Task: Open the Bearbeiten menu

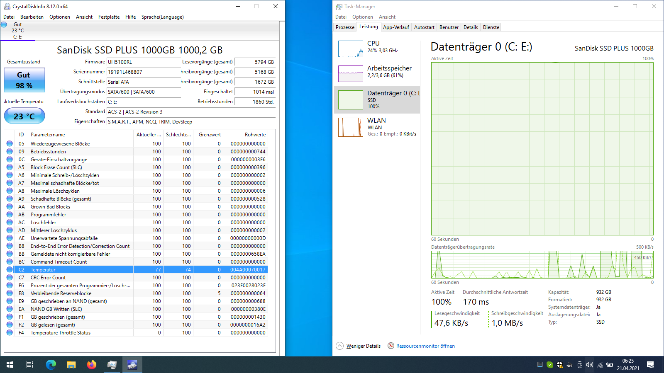Action: (32, 17)
